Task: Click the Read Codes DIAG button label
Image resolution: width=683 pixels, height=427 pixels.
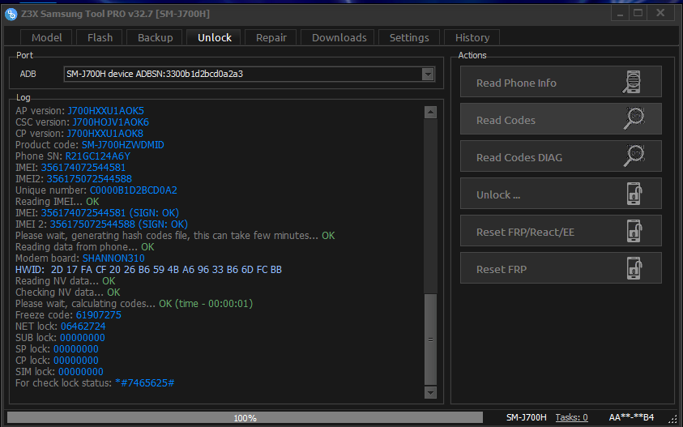Action: 519,158
